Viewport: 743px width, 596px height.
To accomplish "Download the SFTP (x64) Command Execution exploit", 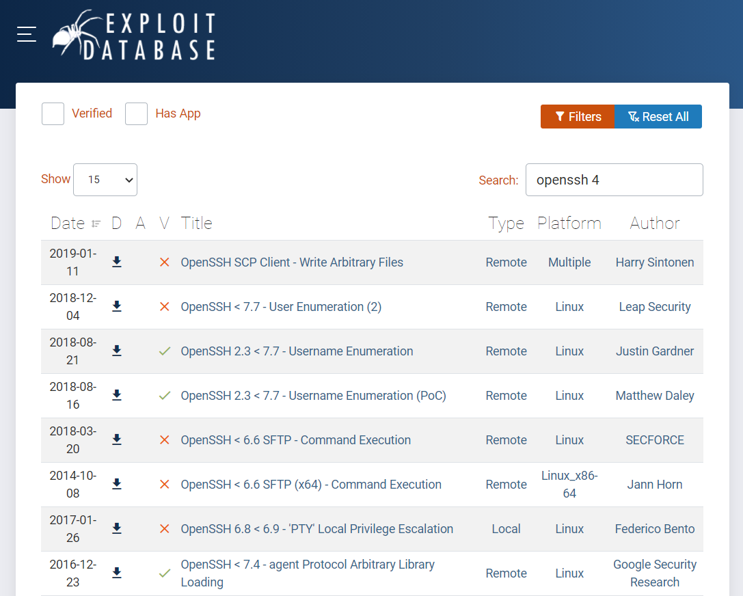I will (x=117, y=484).
